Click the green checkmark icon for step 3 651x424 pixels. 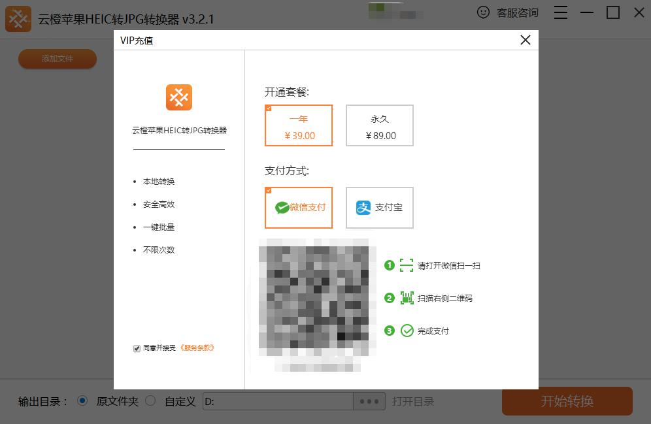tap(407, 331)
